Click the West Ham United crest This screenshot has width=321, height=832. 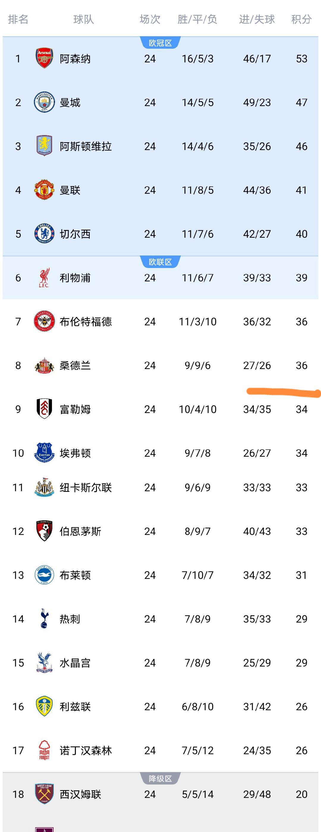click(x=44, y=794)
